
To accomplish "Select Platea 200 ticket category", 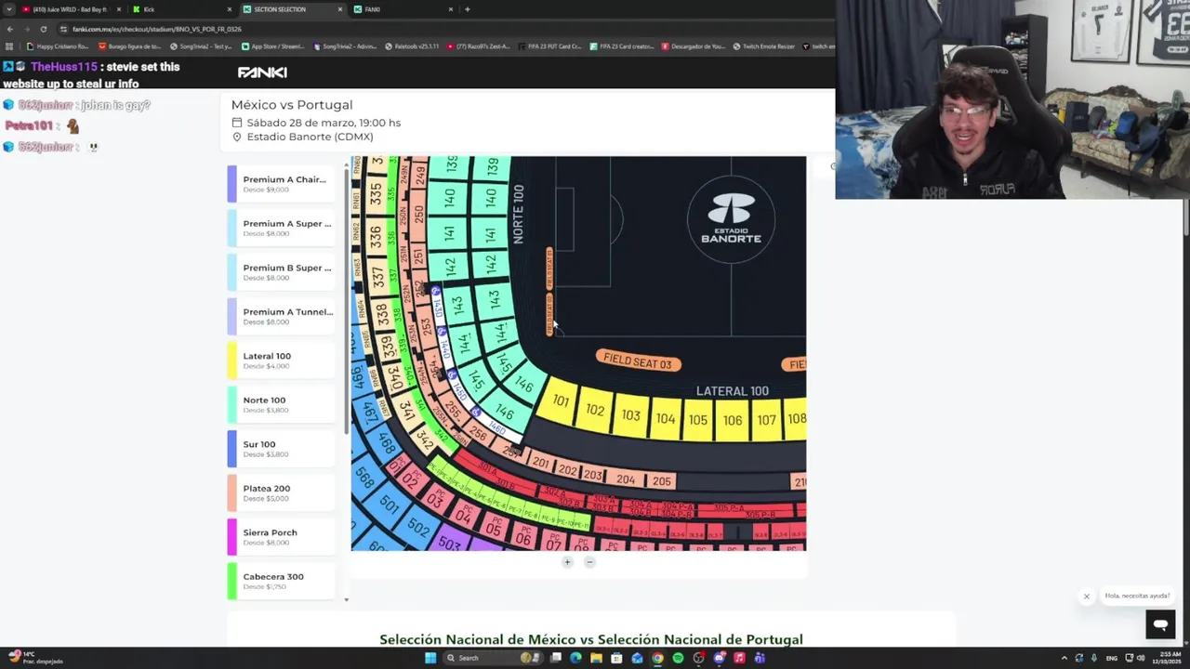I will [x=281, y=492].
